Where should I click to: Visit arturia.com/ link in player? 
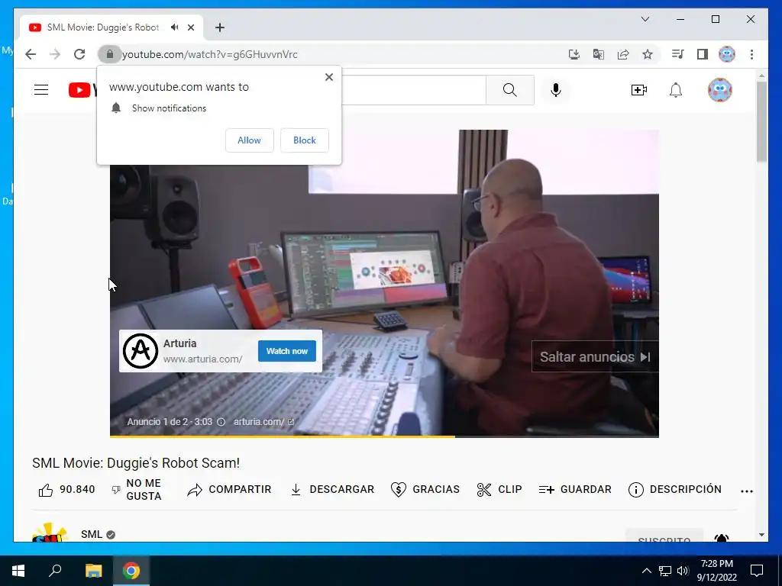(263, 421)
